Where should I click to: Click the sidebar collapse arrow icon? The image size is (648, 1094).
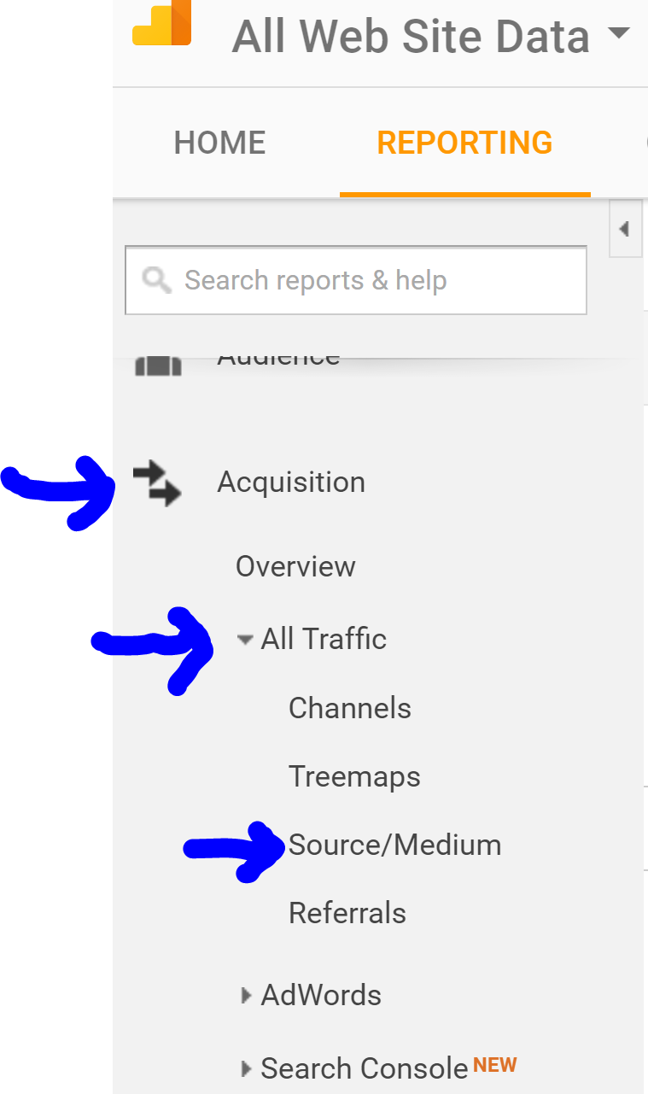[626, 229]
